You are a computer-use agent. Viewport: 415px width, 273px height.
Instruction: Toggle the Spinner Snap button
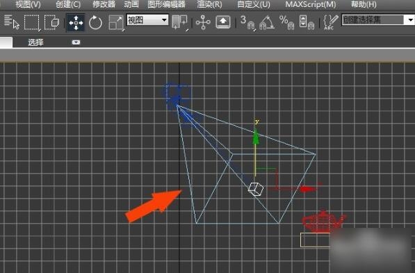[307, 23]
